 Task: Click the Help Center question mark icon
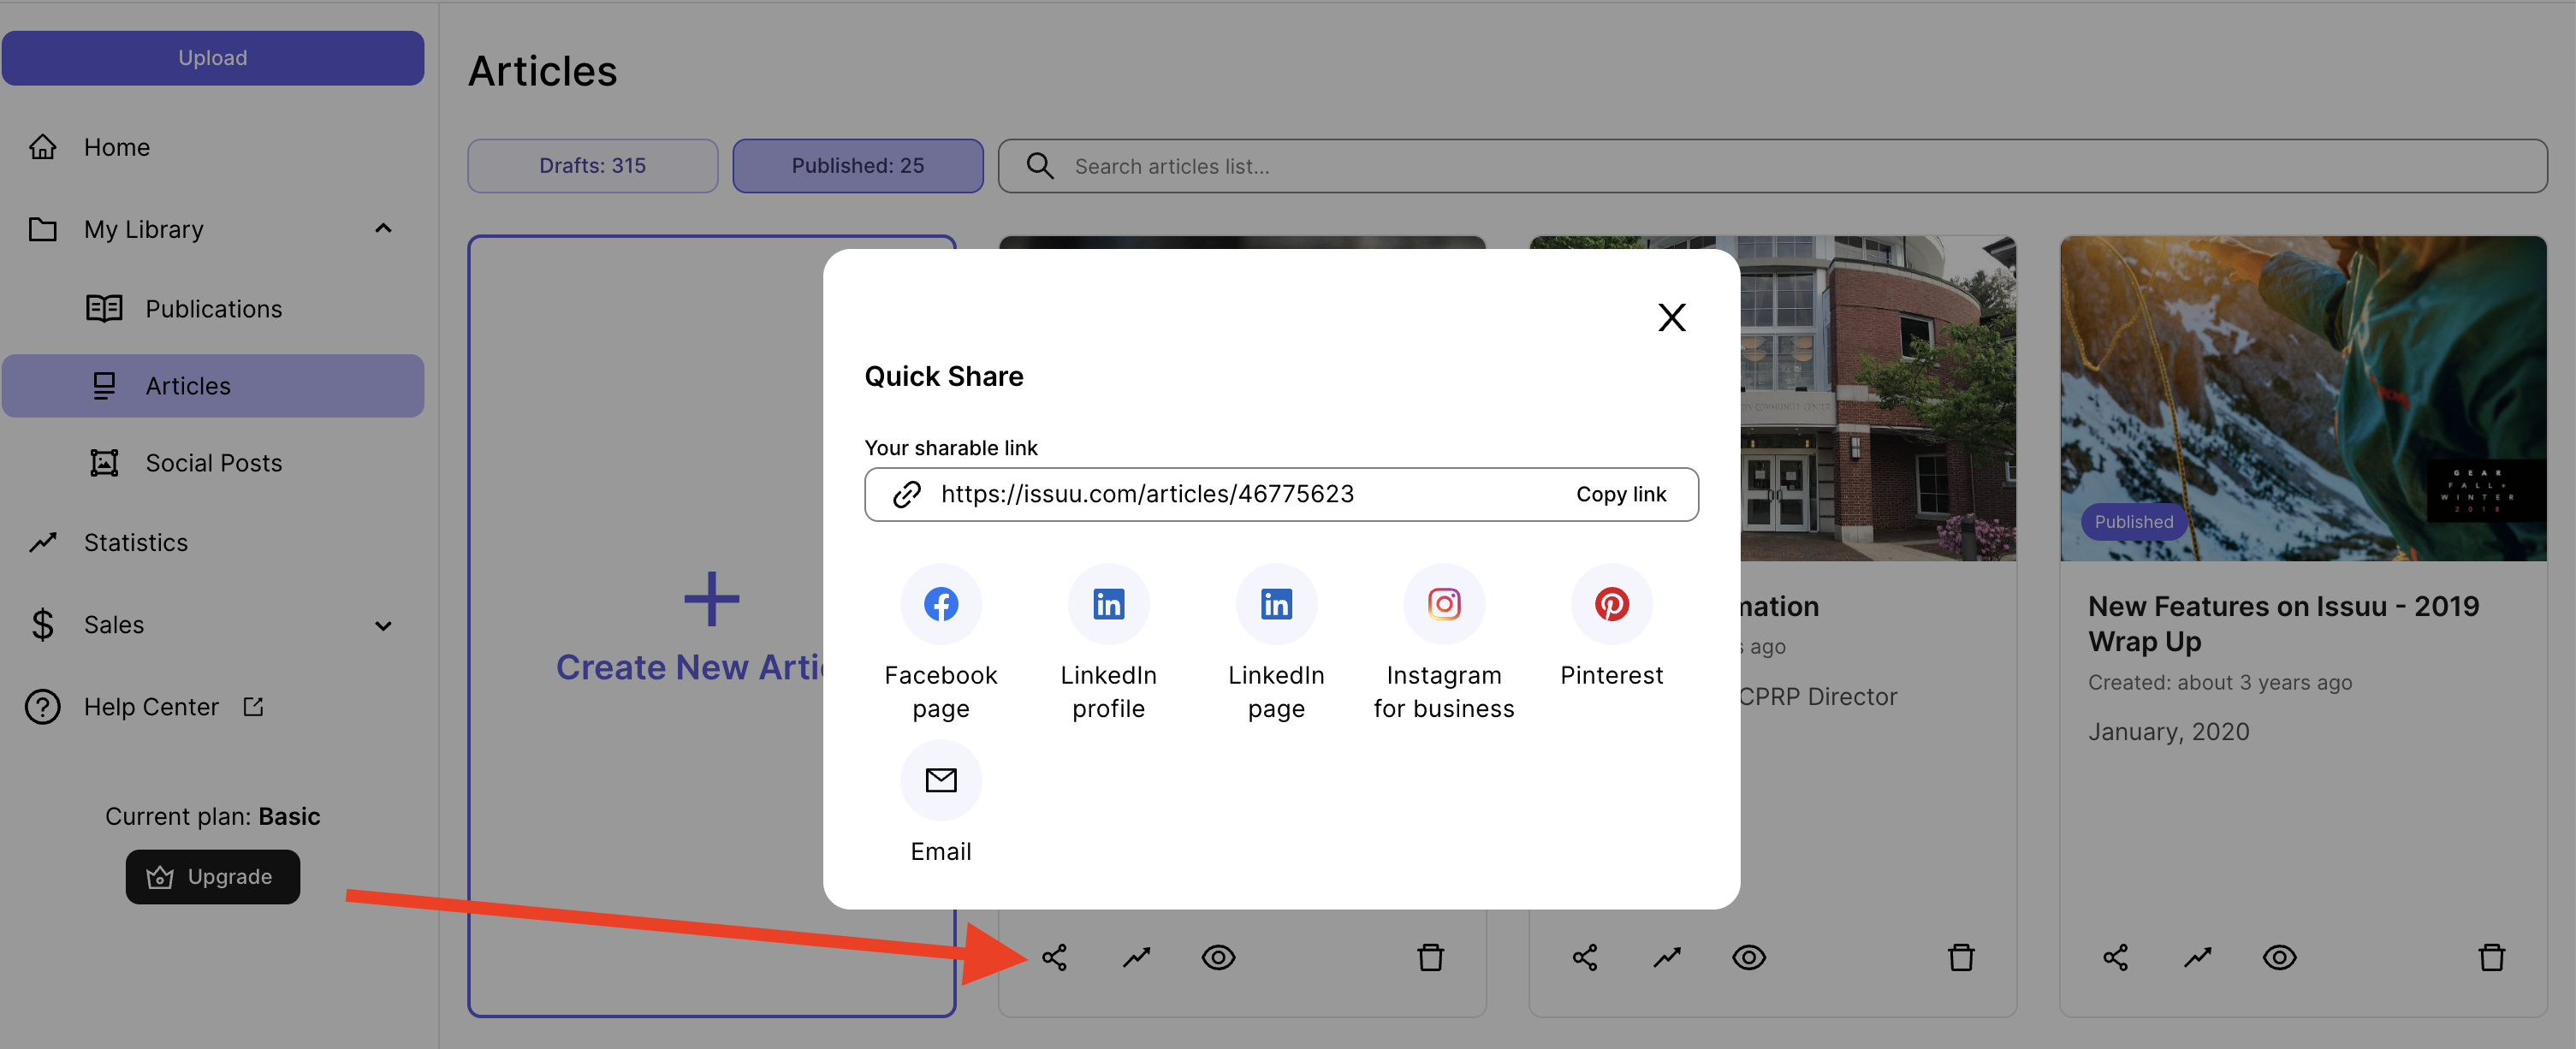click(42, 706)
